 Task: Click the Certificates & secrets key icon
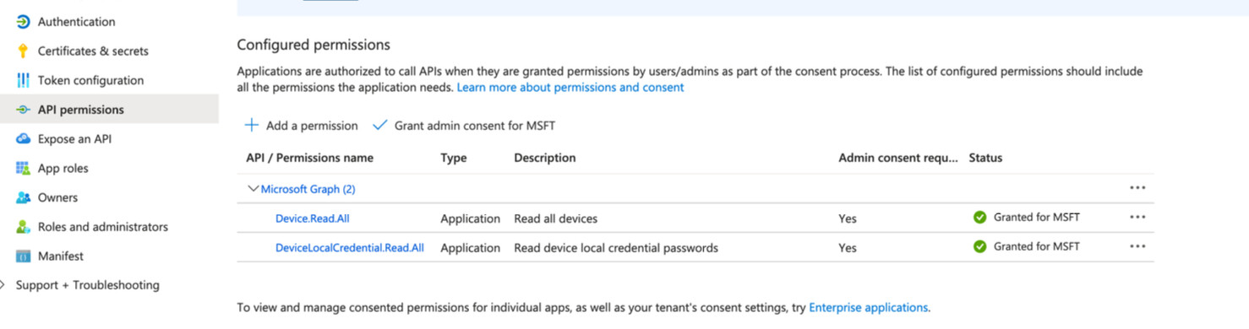(23, 51)
